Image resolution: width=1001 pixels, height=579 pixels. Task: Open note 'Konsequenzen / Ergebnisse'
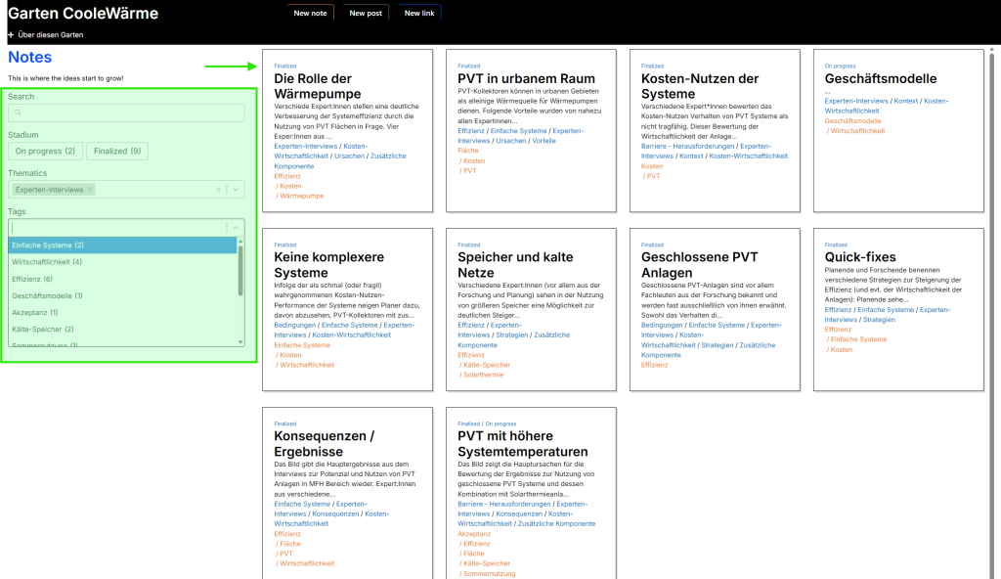coord(325,443)
